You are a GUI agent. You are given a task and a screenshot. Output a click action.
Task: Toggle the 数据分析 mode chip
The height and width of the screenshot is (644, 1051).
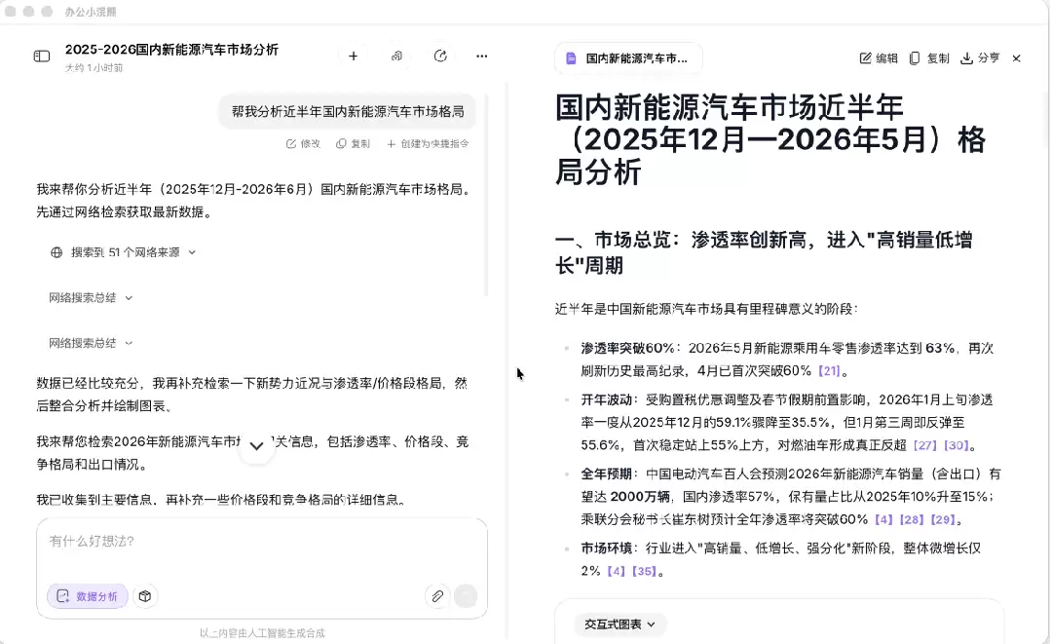coord(88,595)
